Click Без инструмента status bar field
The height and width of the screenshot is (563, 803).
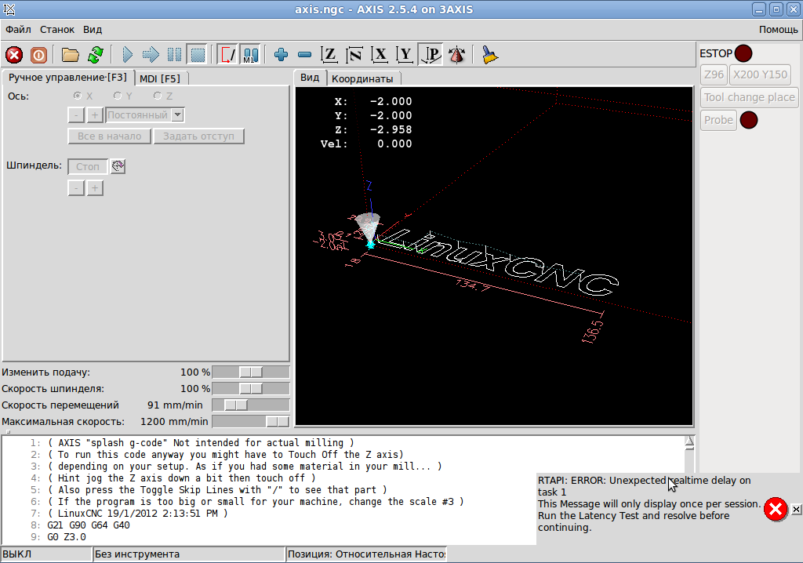click(x=188, y=554)
